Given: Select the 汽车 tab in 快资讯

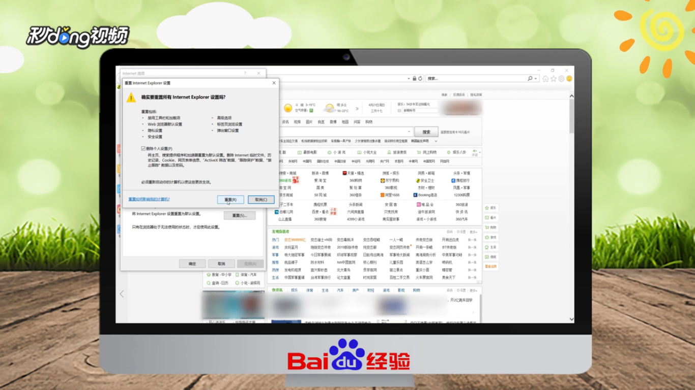Looking at the screenshot, I should [340, 290].
